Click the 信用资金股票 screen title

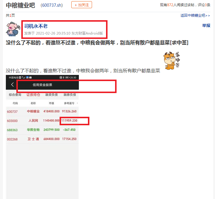click(x=42, y=85)
